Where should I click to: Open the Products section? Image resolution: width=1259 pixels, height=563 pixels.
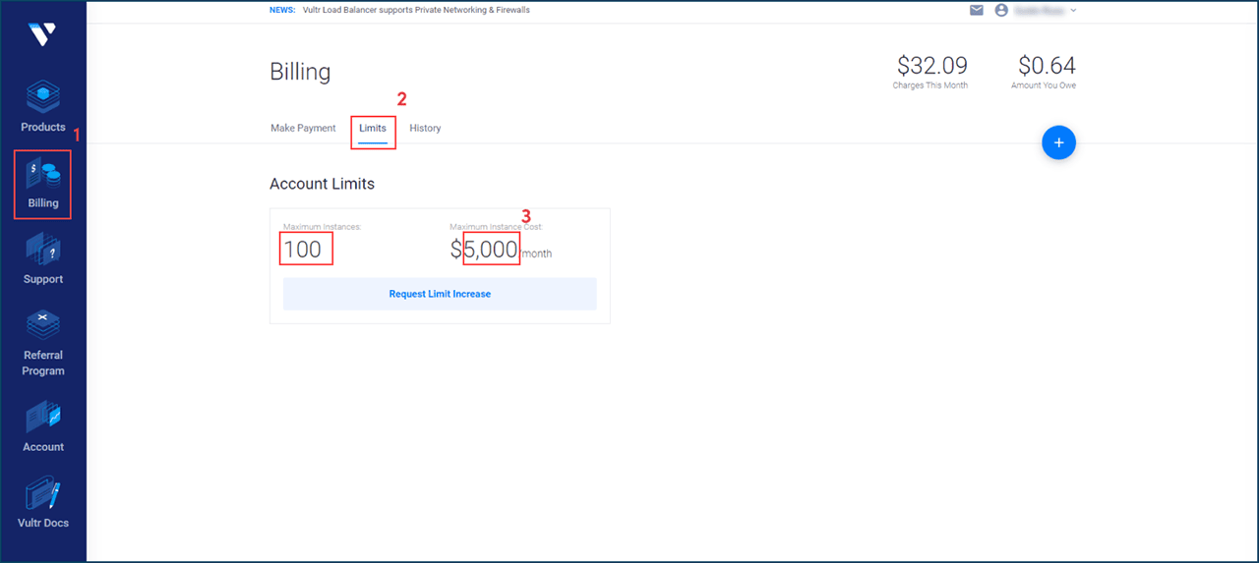pos(43,106)
